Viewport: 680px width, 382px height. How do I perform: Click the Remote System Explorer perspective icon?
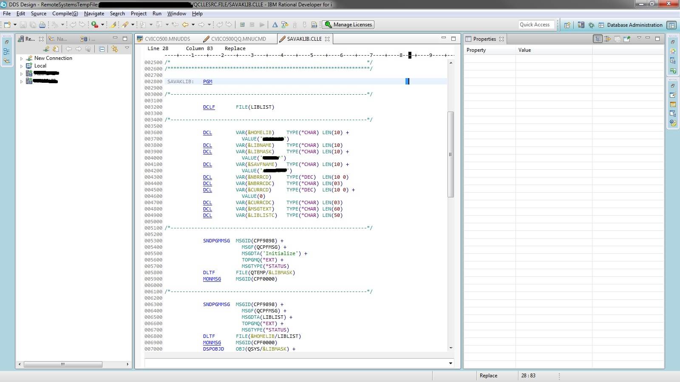coord(581,25)
